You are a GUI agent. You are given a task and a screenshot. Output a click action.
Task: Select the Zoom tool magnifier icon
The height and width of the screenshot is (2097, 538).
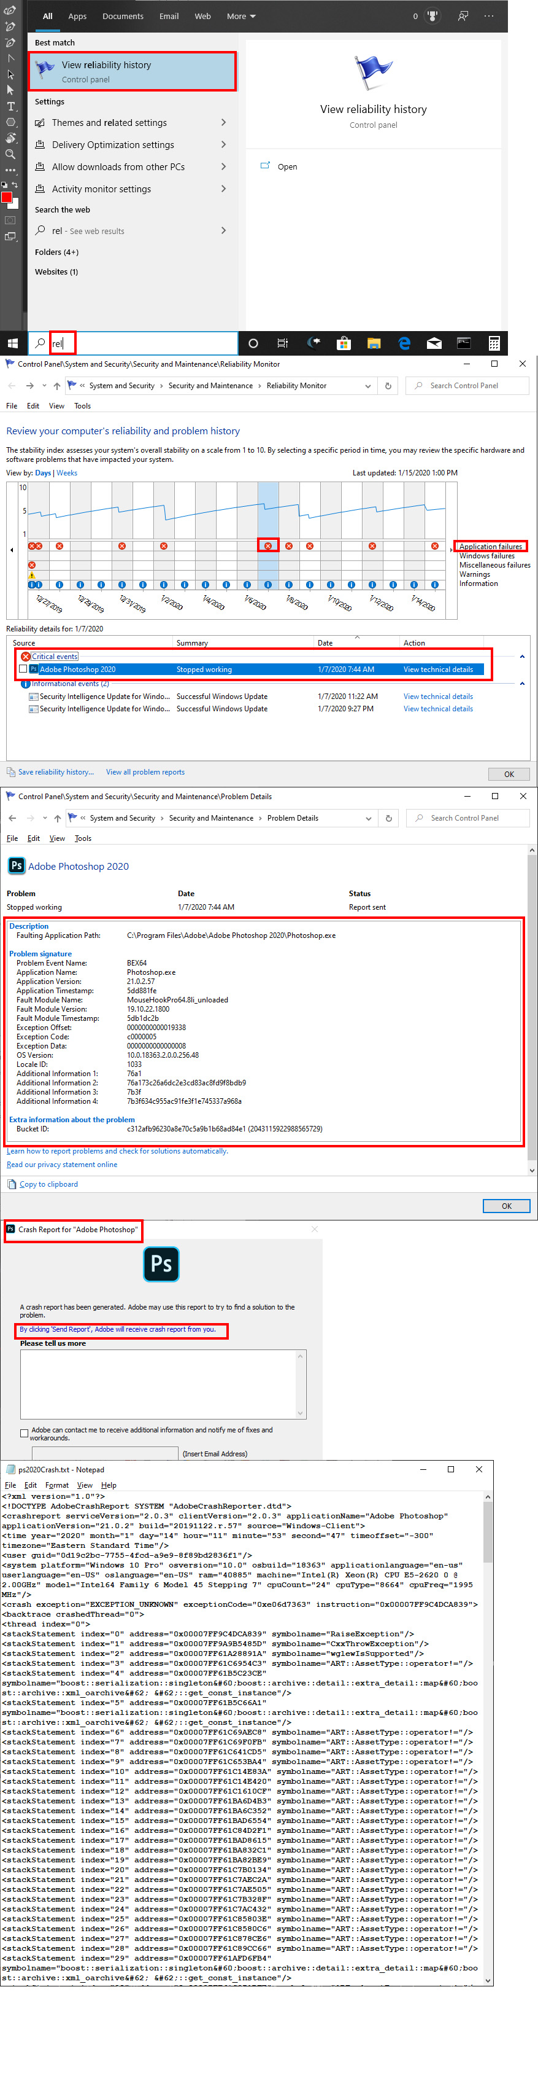tap(10, 154)
